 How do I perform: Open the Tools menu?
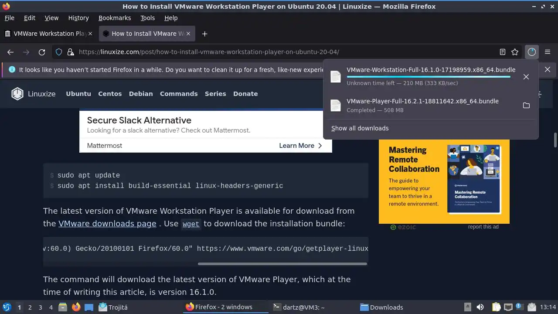[148, 18]
